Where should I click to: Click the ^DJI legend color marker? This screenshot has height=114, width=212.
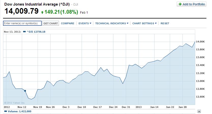24,32
